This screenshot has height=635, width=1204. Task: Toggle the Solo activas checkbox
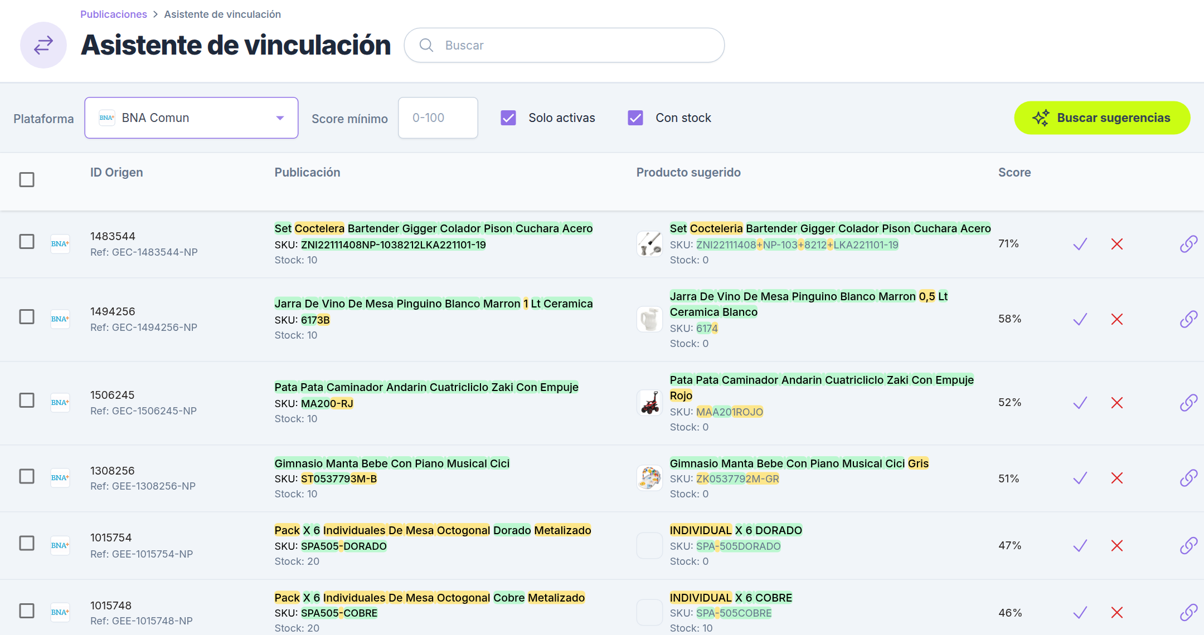pyautogui.click(x=508, y=118)
